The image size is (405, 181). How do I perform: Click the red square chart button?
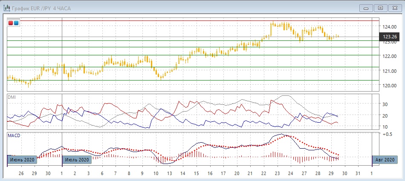(x=11, y=23)
